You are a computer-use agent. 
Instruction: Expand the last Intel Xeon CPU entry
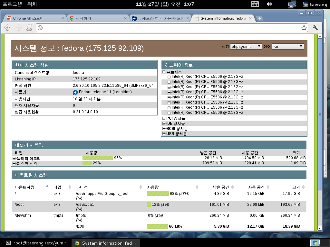pyautogui.click(x=169, y=113)
